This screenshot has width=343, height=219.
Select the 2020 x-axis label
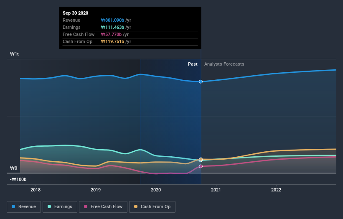point(156,190)
